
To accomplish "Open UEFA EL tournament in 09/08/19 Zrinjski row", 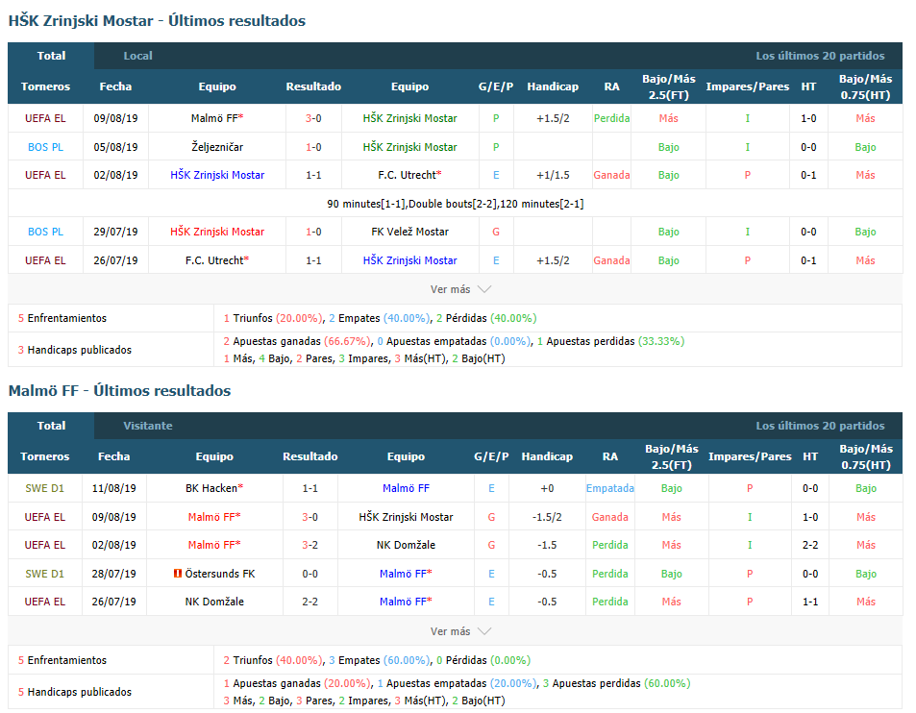I will pos(45,118).
